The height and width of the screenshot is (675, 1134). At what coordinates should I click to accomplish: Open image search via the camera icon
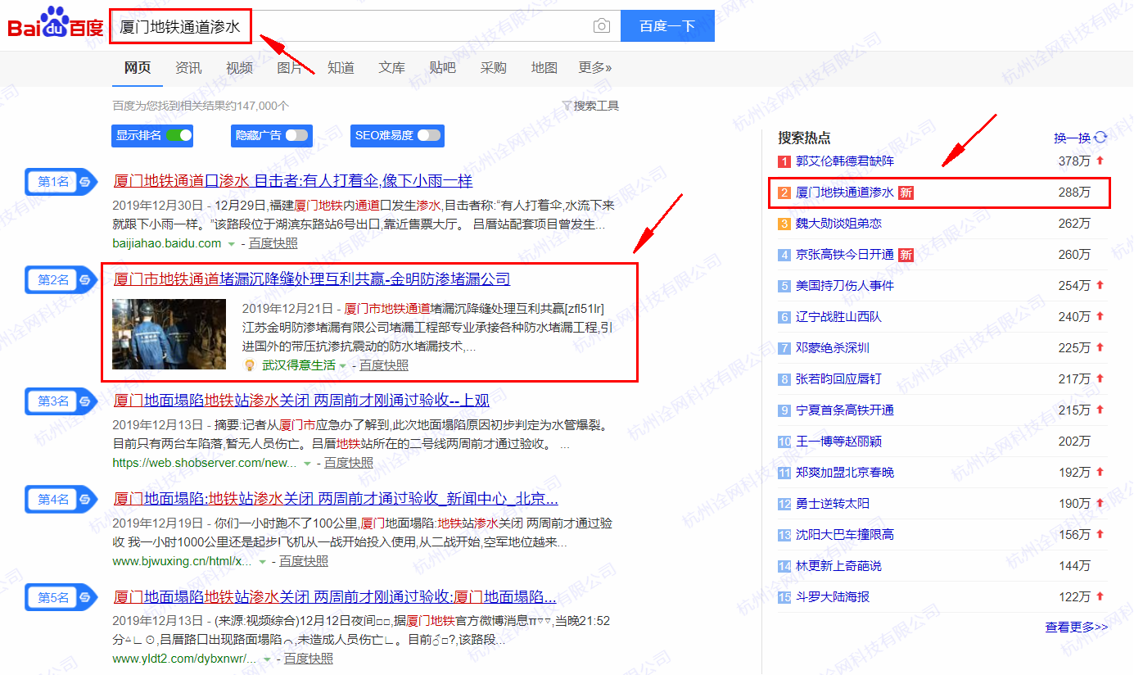602,26
